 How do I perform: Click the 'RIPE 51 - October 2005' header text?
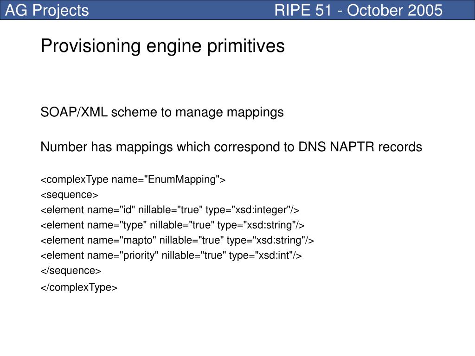359,10
